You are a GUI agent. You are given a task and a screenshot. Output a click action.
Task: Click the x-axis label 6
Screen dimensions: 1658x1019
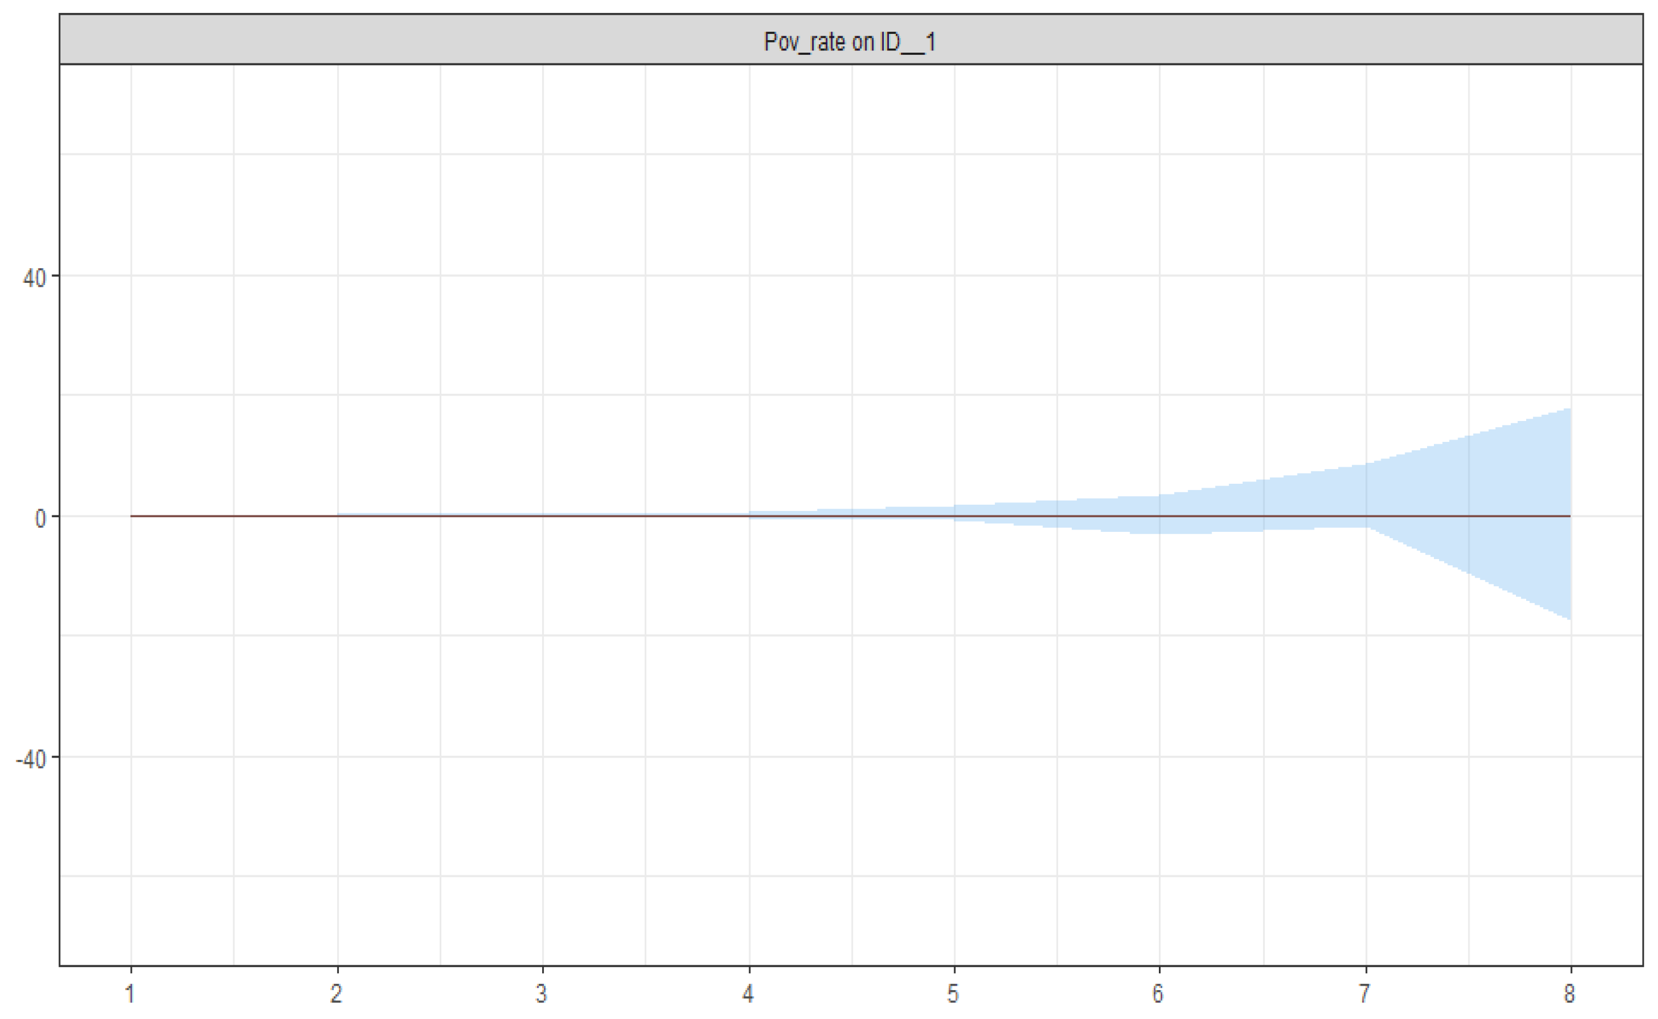(x=1158, y=994)
